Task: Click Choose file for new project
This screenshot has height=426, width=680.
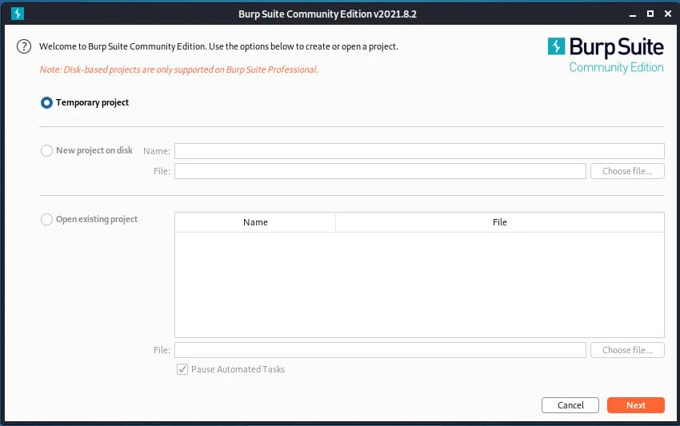Action: pyautogui.click(x=627, y=171)
